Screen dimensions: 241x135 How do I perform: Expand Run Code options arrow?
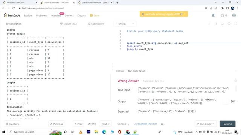coord(213,124)
